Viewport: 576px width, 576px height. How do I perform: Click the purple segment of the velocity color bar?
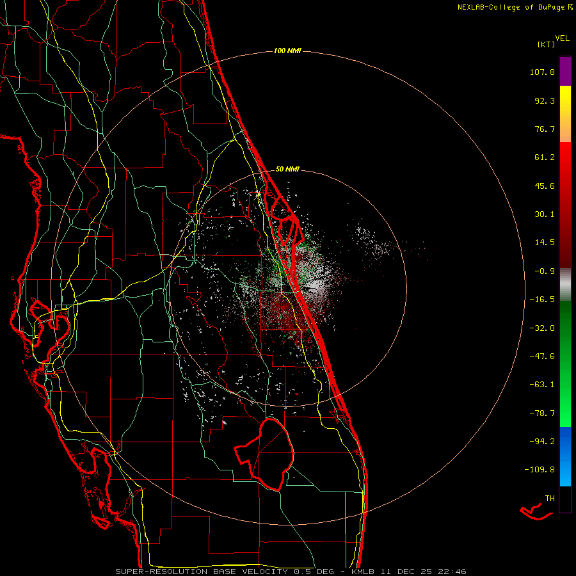pyautogui.click(x=565, y=71)
